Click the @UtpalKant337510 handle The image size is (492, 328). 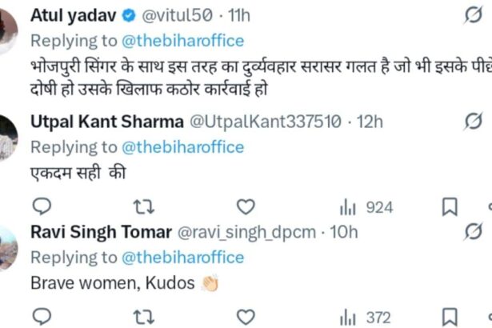pos(263,122)
